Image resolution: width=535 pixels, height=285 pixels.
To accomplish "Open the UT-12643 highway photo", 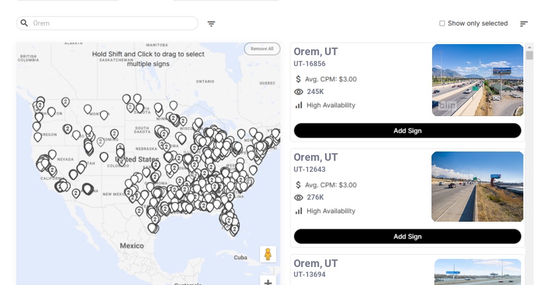I will point(477,186).
